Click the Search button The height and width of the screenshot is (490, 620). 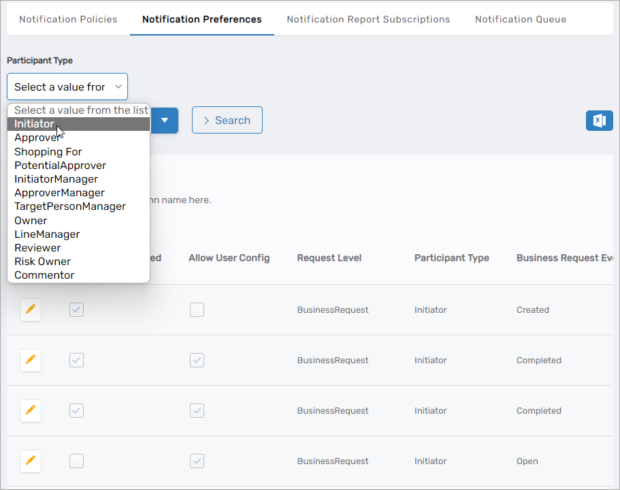(x=227, y=120)
